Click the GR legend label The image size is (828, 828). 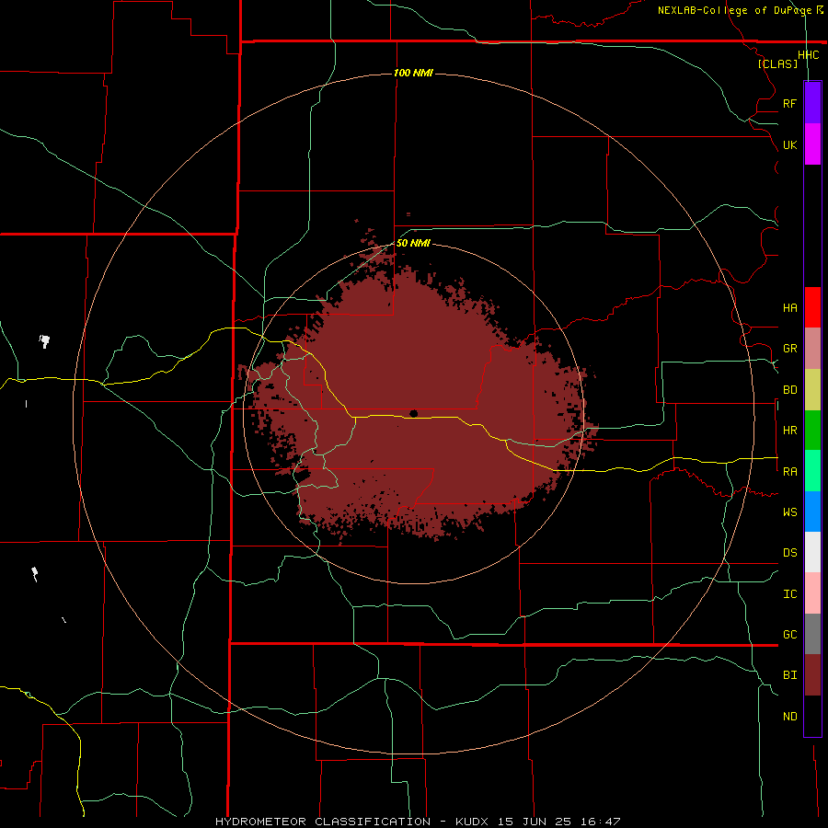coord(789,349)
